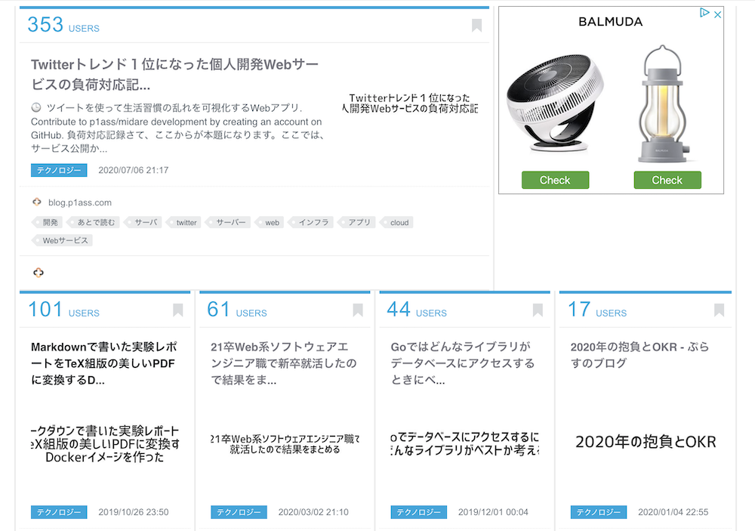Toggle bookmark icon on 44 users card
The height and width of the screenshot is (531, 755).
pyautogui.click(x=538, y=310)
